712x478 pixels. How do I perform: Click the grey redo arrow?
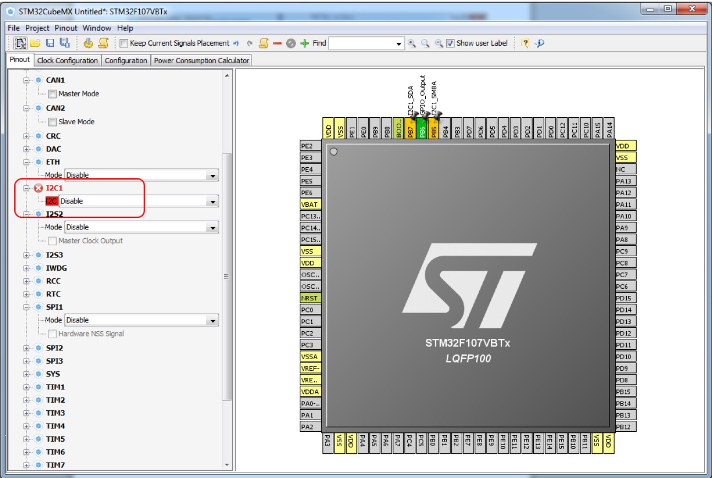249,43
